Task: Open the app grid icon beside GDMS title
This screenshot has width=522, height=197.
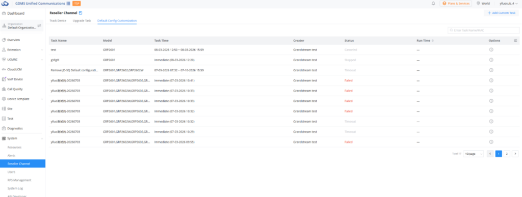Action: coord(68,4)
